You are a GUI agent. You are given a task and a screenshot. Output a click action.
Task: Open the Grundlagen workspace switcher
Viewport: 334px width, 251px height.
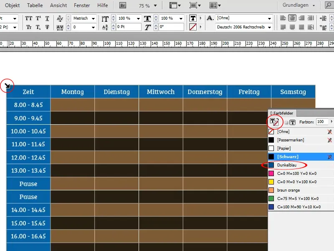(x=299, y=5)
